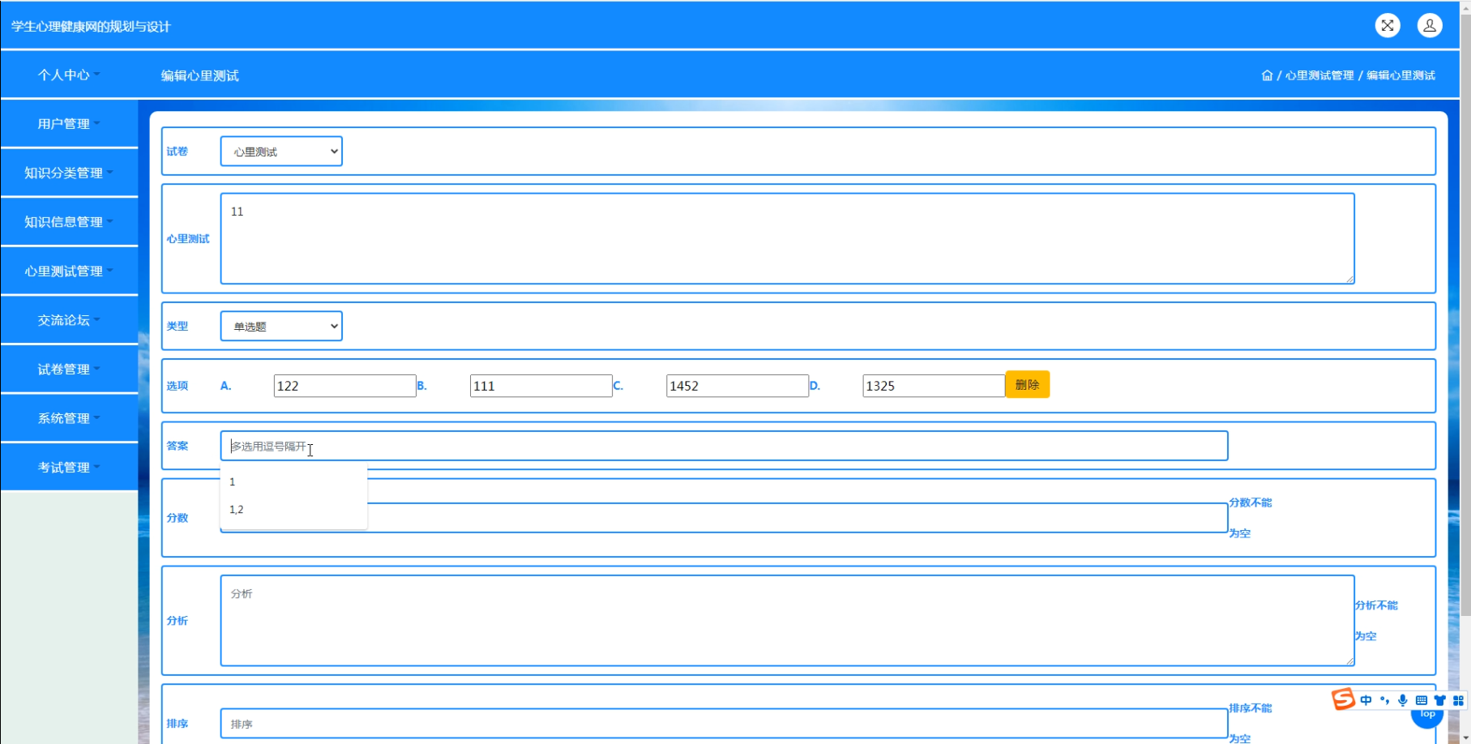The image size is (1471, 744).
Task: Click site title 学生心理健康网的规划与设计
Action: pos(91,27)
